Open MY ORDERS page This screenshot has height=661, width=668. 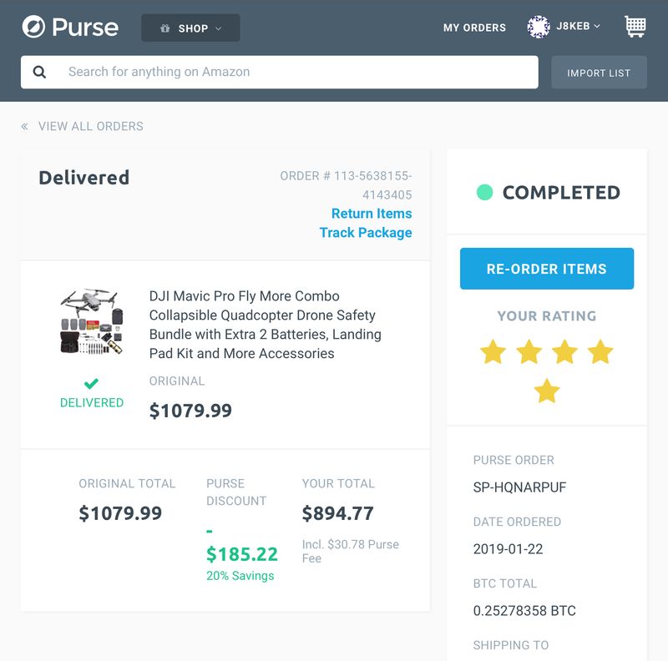point(474,28)
